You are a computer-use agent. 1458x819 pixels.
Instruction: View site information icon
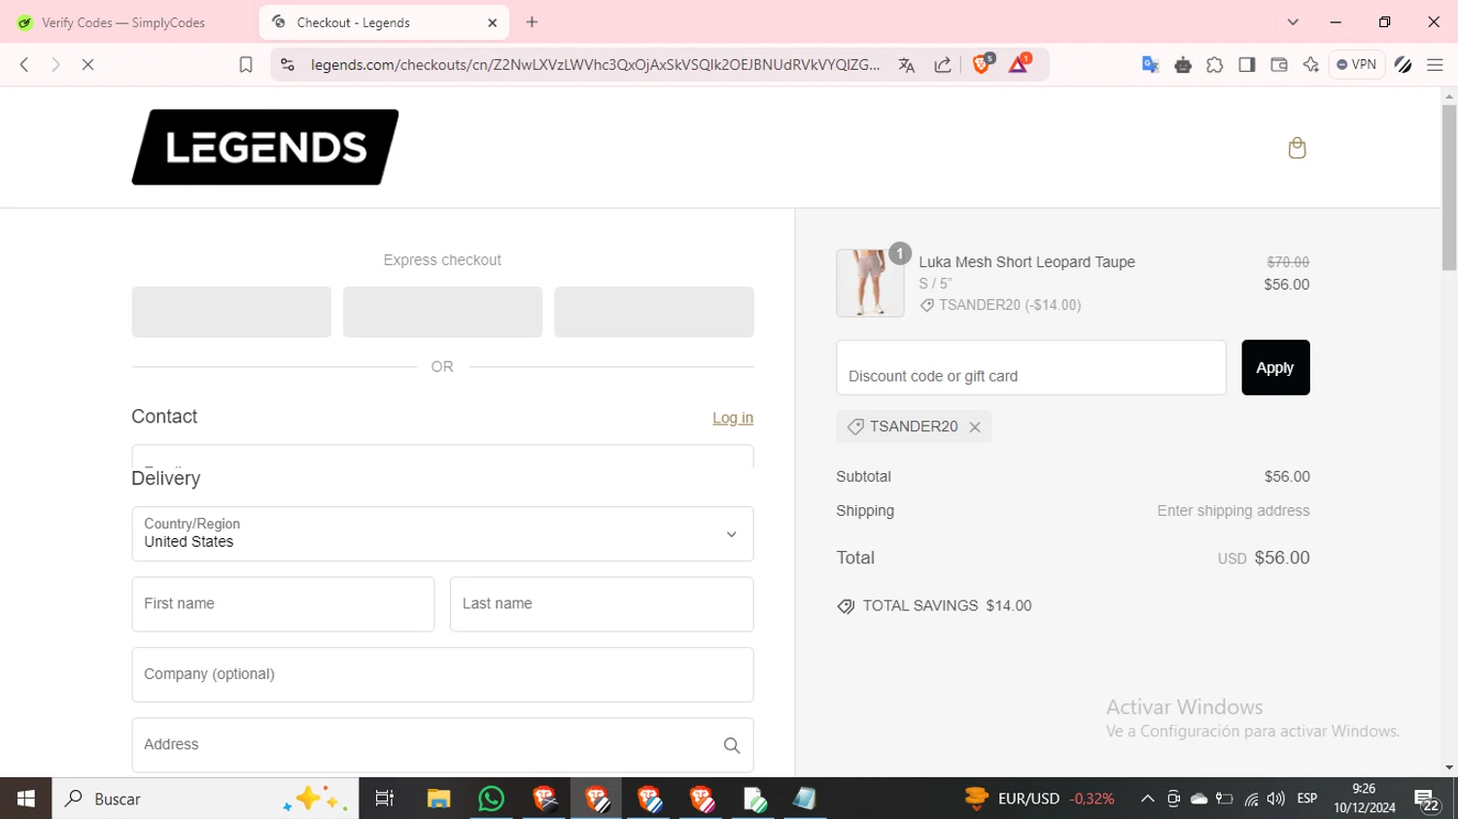pos(287,65)
